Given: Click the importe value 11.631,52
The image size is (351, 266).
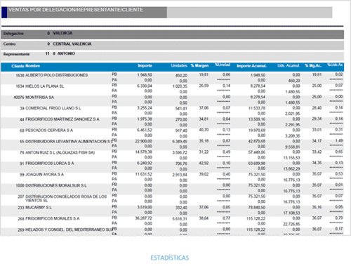Looking at the screenshot, I should [x=144, y=174].
